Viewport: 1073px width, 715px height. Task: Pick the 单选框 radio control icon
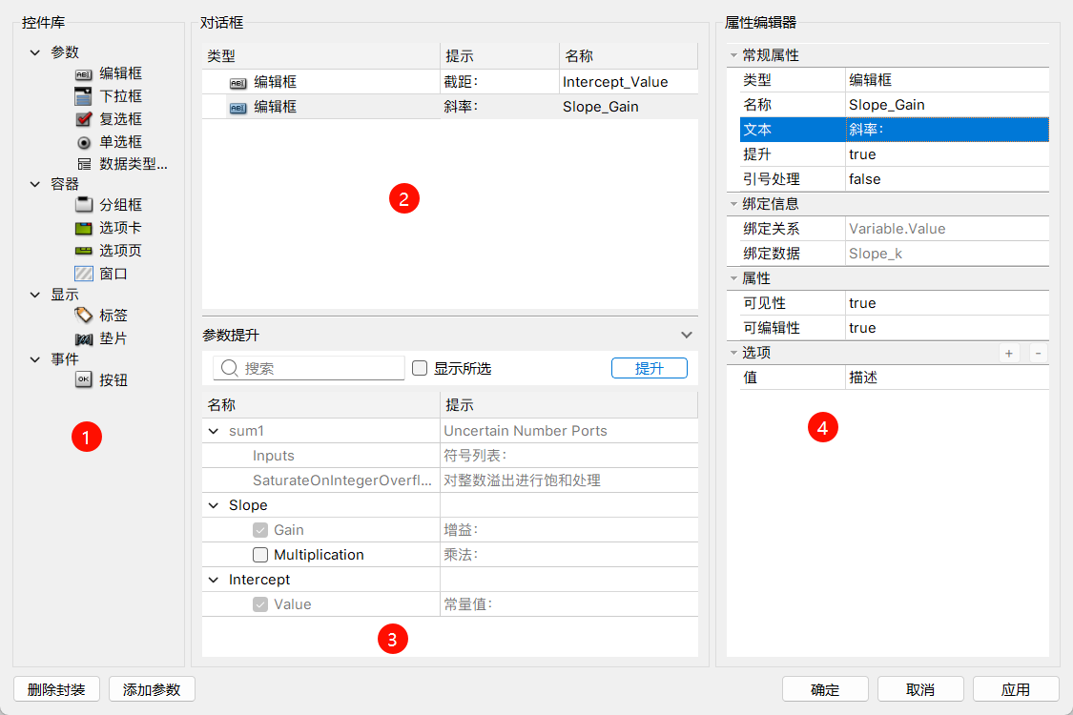[84, 142]
